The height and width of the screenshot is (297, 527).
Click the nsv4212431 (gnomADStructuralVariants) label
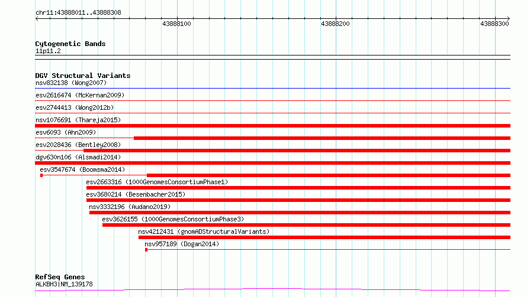pyautogui.click(x=204, y=231)
